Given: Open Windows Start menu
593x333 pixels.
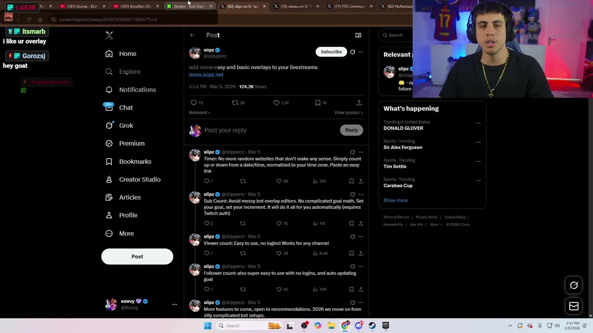Looking at the screenshot, I should (208, 326).
